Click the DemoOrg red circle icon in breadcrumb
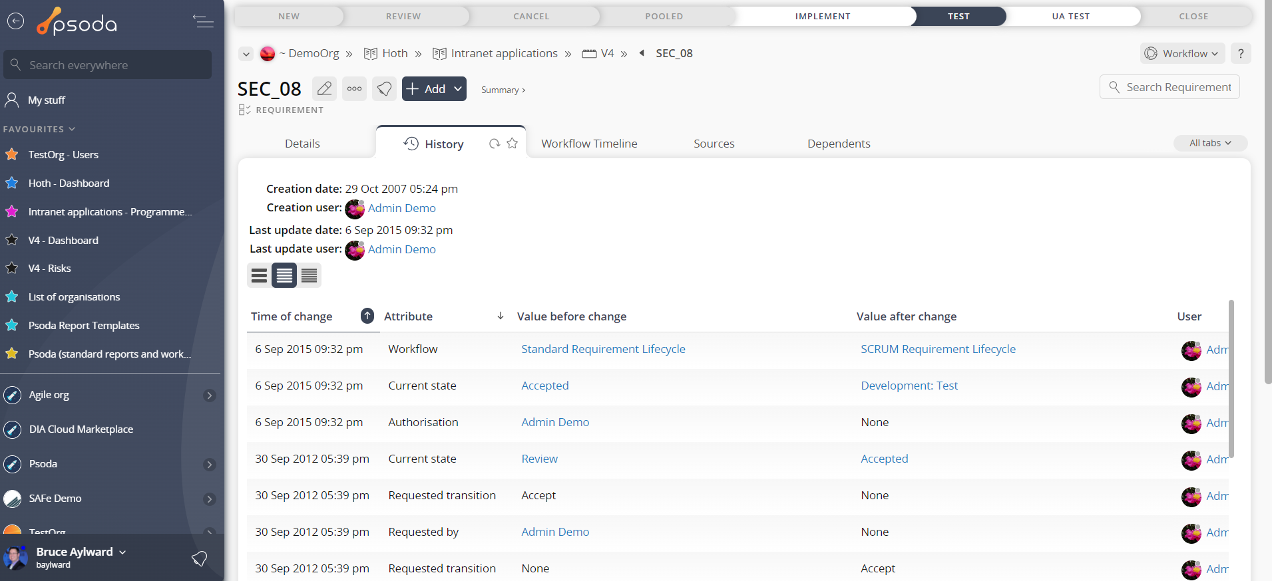Viewport: 1272px width, 581px height. click(x=268, y=54)
